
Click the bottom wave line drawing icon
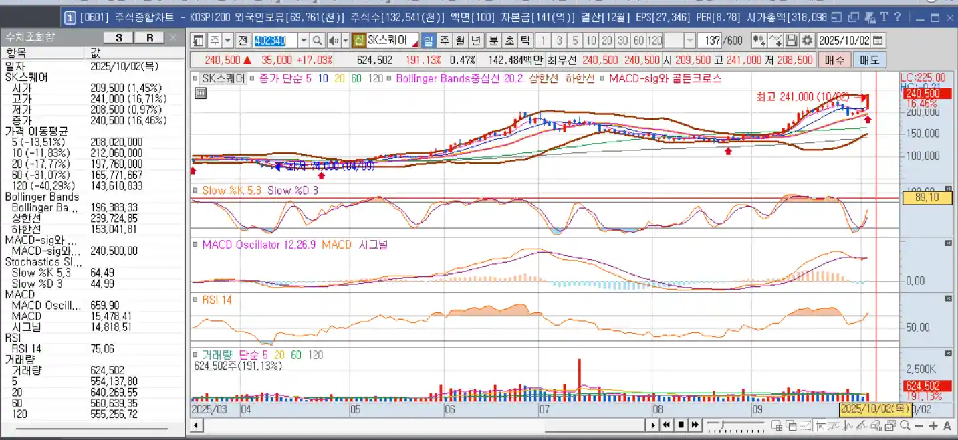[x=848, y=425]
